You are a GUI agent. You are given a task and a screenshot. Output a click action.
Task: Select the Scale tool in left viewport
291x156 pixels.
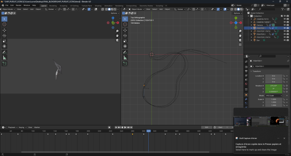coord(4,41)
